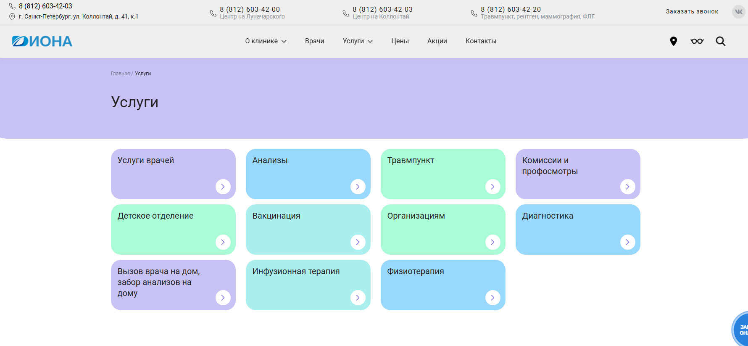
Task: Click arrow on Организациям card
Action: pos(493,242)
